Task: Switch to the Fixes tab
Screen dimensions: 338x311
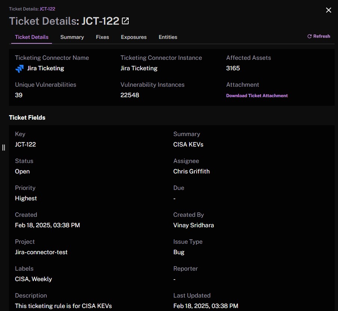Action: [102, 37]
